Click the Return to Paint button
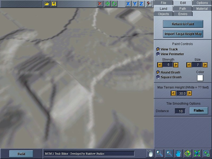This screenshot has width=212, height=159. [x=183, y=24]
